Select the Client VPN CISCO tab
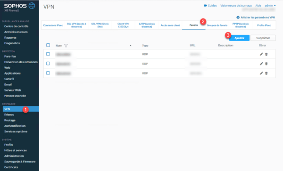The image size is (283, 171). tap(123, 25)
